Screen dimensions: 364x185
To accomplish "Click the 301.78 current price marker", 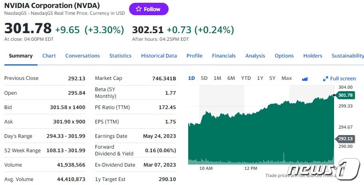I will pyautogui.click(x=345, y=95).
